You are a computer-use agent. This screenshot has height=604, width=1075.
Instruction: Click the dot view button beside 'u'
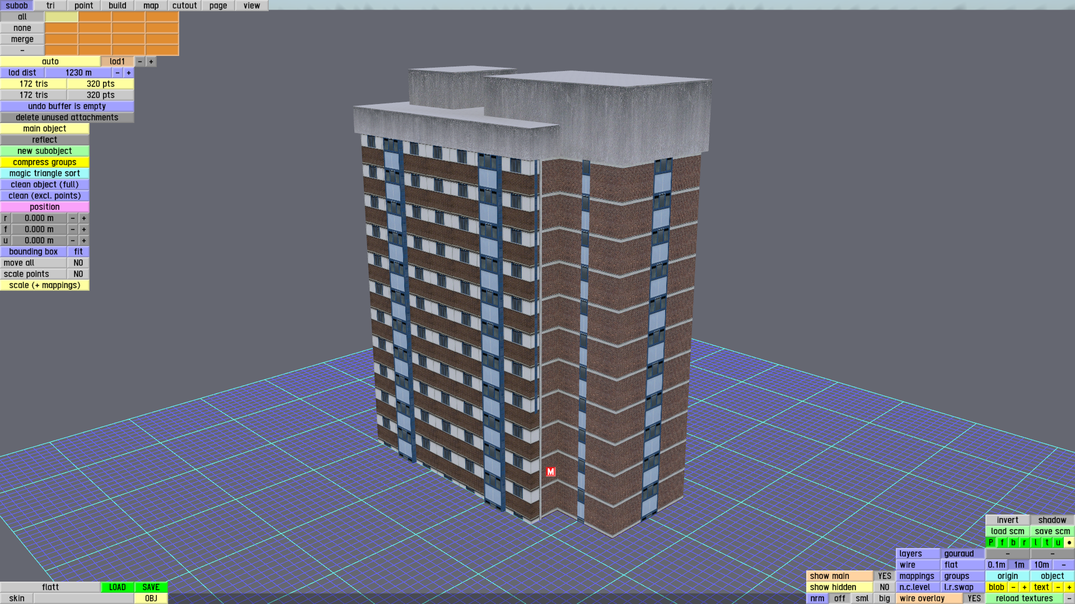(1069, 542)
